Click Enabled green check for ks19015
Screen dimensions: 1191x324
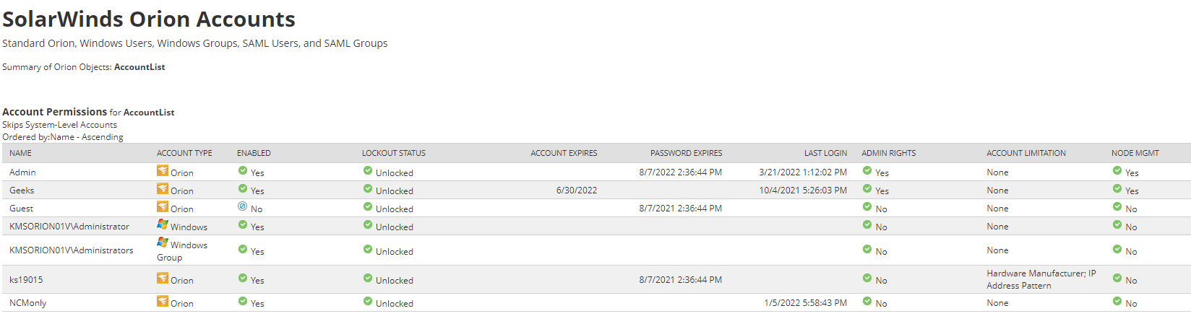pyautogui.click(x=243, y=279)
